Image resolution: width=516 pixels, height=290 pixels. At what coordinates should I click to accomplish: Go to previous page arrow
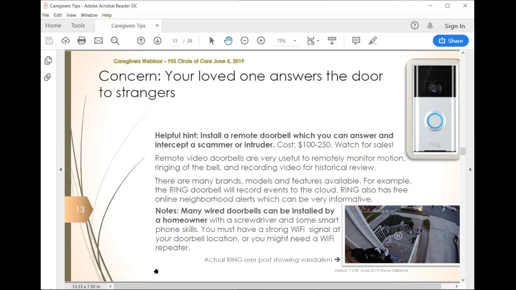[141, 41]
